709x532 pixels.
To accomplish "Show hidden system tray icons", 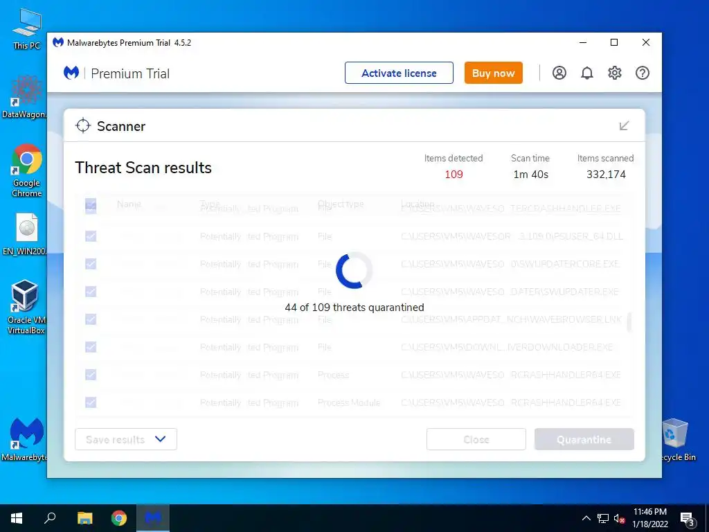I will click(586, 518).
